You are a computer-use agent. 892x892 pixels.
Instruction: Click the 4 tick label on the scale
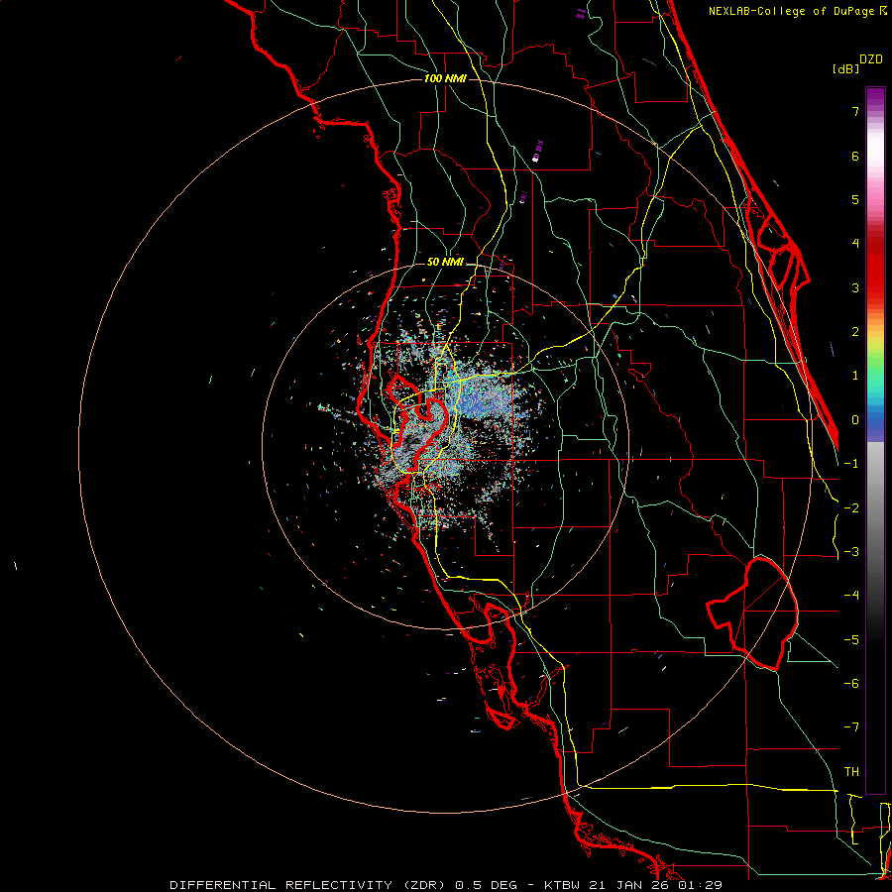pyautogui.click(x=855, y=244)
